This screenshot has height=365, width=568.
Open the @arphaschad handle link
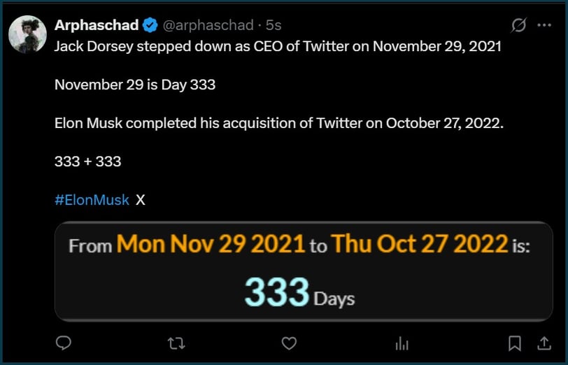(x=208, y=25)
